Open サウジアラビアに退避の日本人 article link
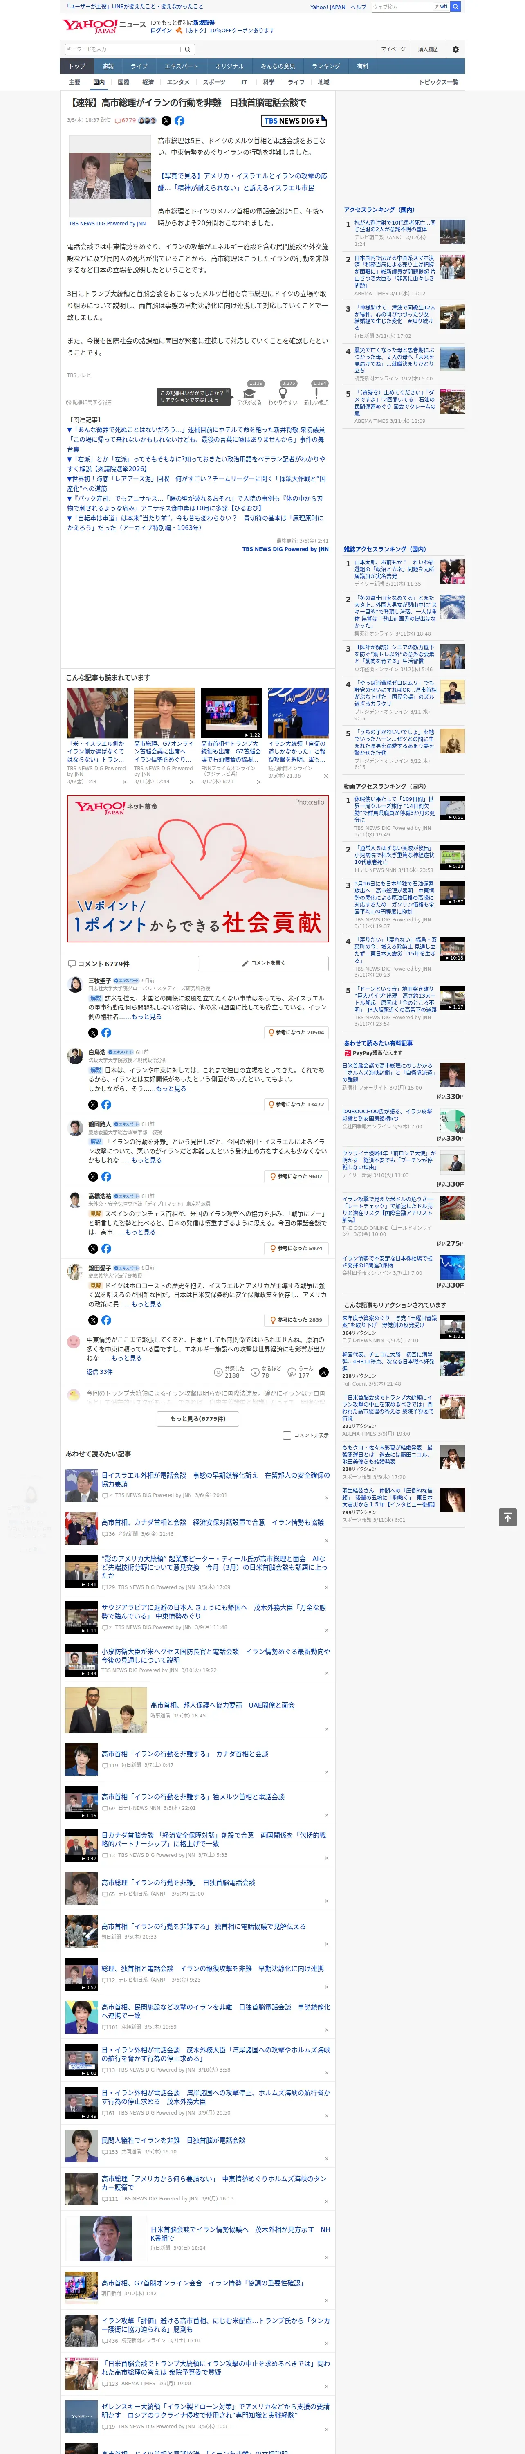The image size is (525, 2454). click(213, 1612)
